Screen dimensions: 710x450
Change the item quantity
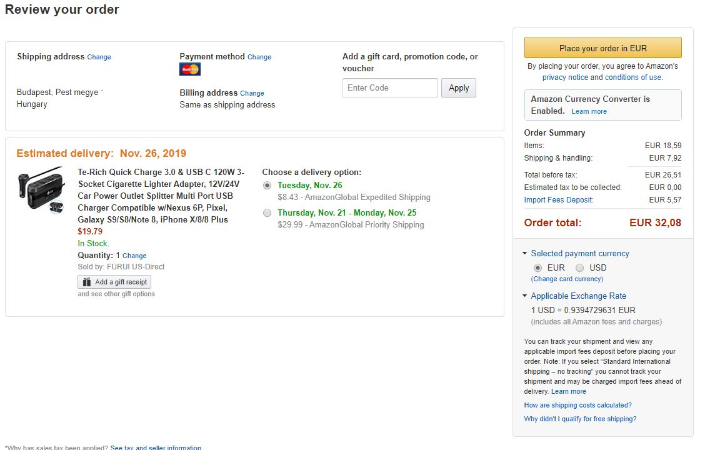[x=134, y=256]
